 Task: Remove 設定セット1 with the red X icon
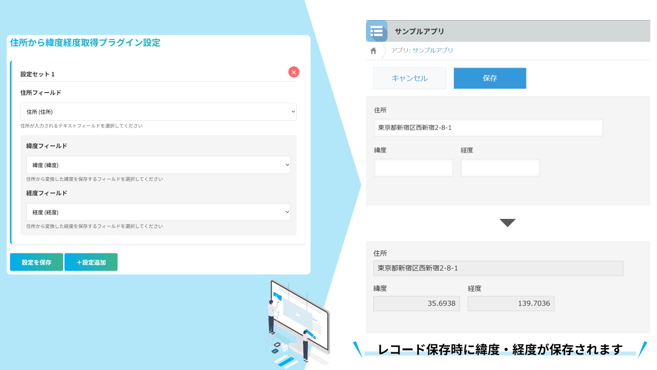pyautogui.click(x=293, y=72)
